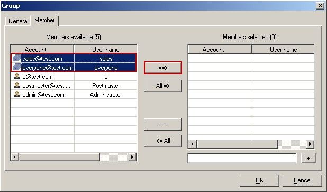
Task: Select the Member tab
Action: [x=44, y=20]
